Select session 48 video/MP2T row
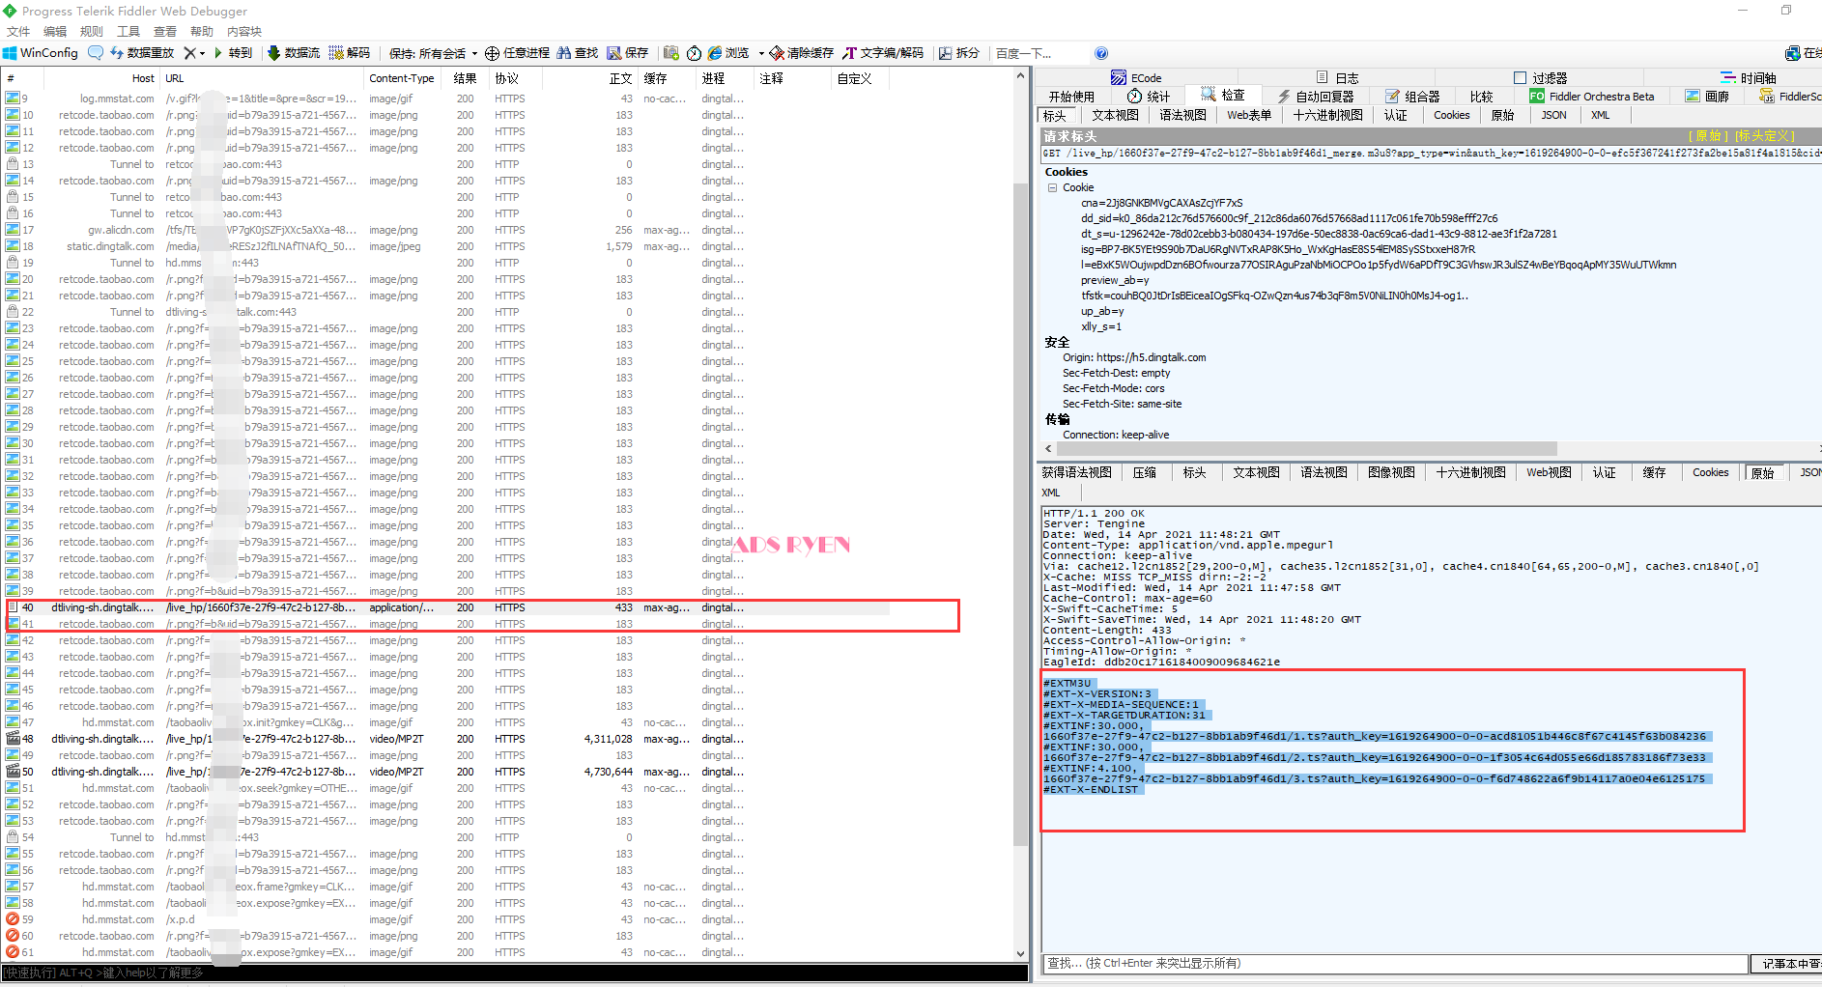This screenshot has width=1822, height=987. 448,739
